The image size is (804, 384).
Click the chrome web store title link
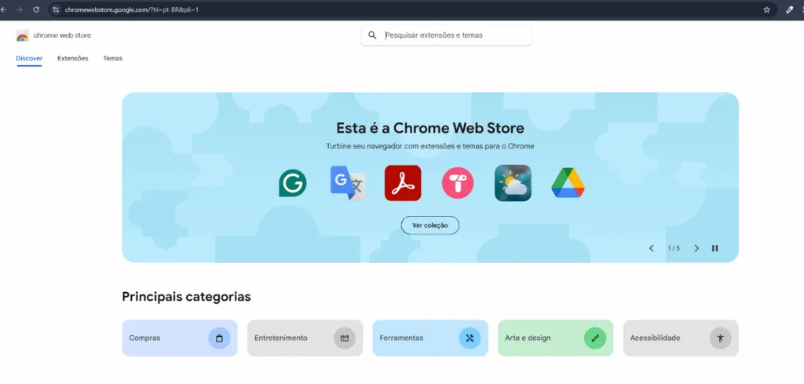(62, 35)
